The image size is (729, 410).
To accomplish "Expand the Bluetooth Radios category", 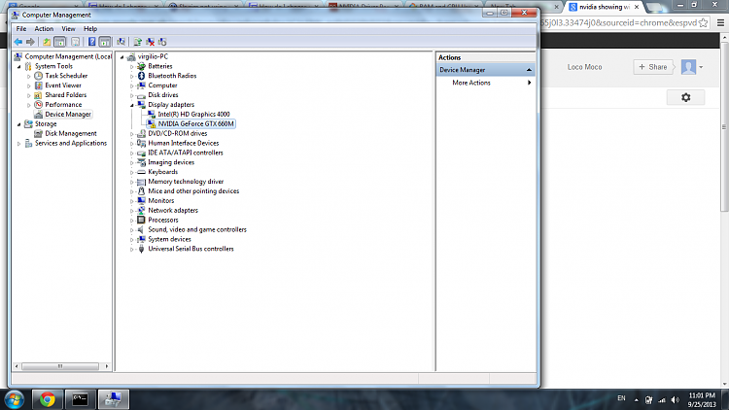I will click(x=131, y=76).
